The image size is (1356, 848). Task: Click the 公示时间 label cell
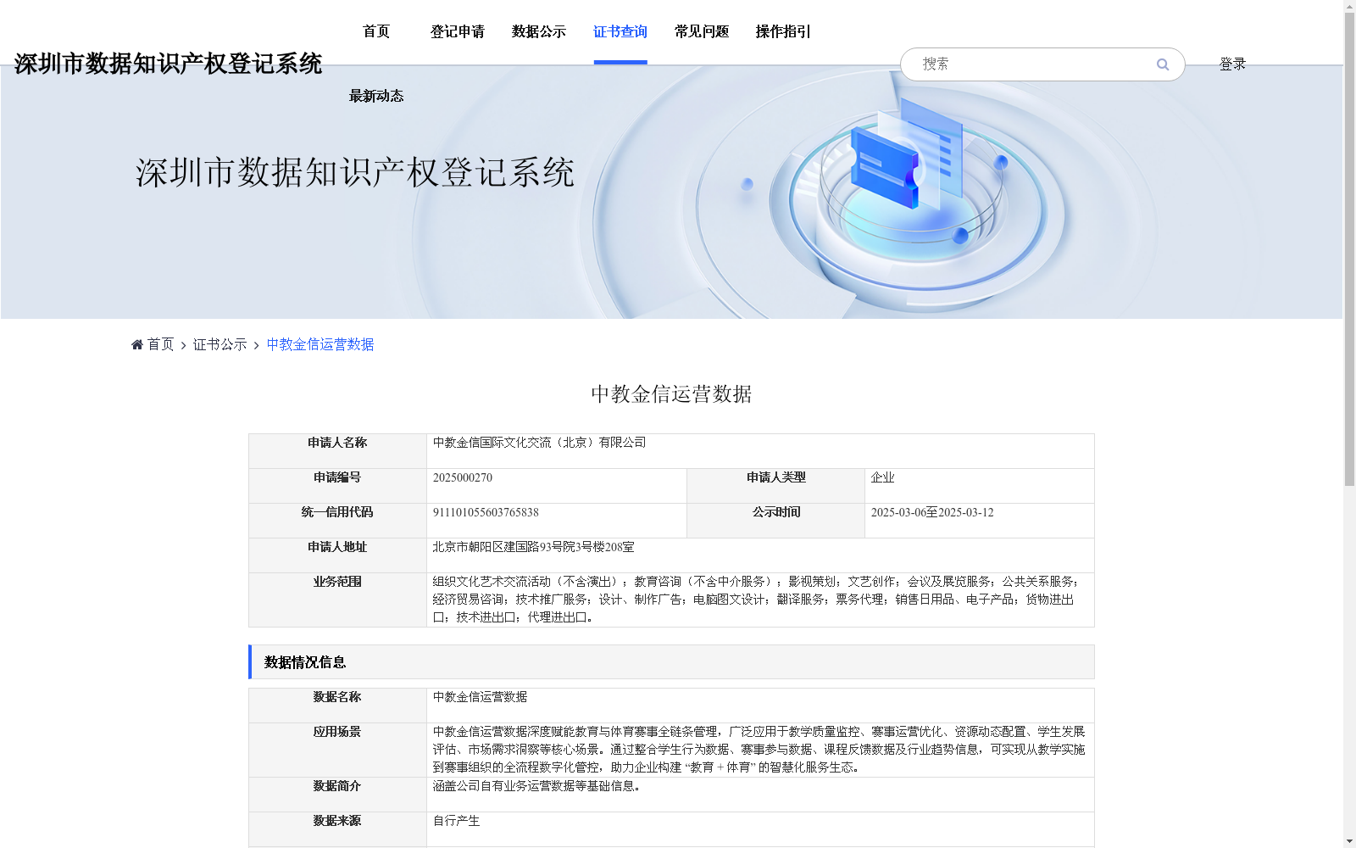click(x=775, y=521)
